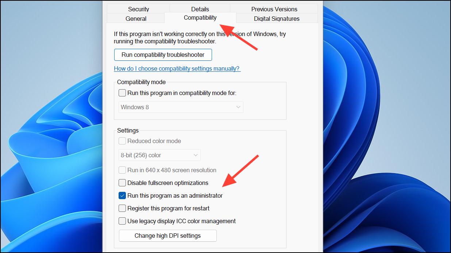
Task: Click Run compatibility troubleshooter button
Action: 163,55
